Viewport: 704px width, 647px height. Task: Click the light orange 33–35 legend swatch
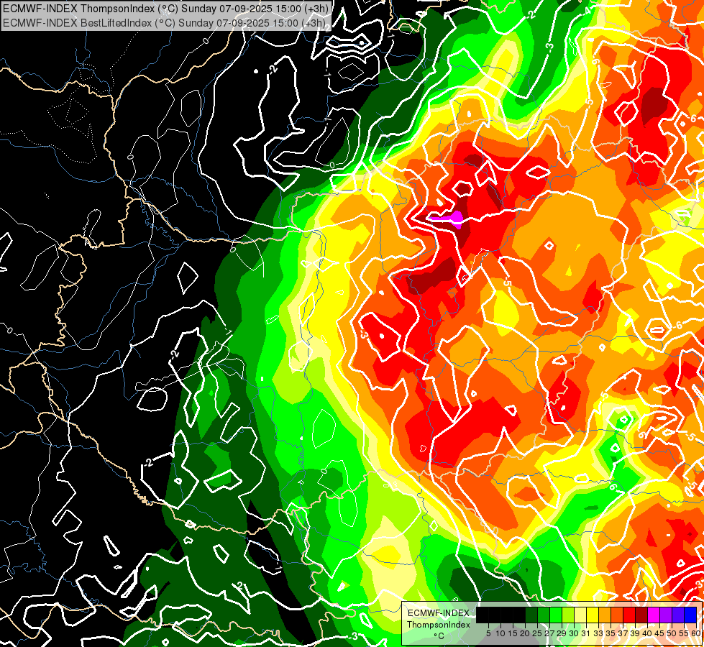pos(605,615)
